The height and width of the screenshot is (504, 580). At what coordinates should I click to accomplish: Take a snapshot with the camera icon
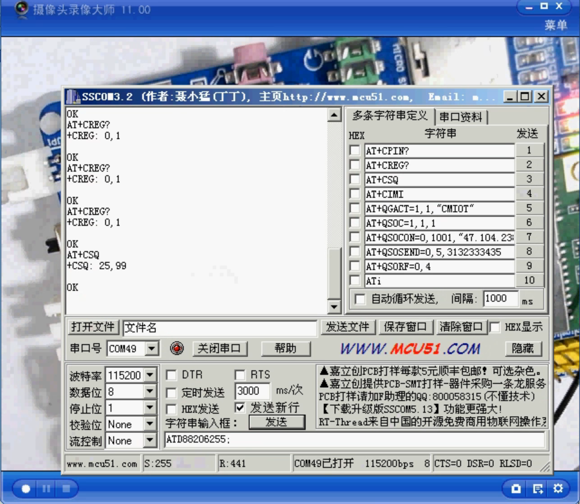tap(516, 489)
